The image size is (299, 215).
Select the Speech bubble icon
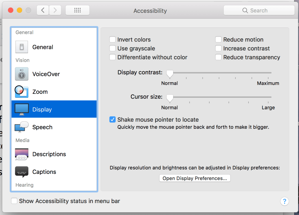(x=22, y=127)
